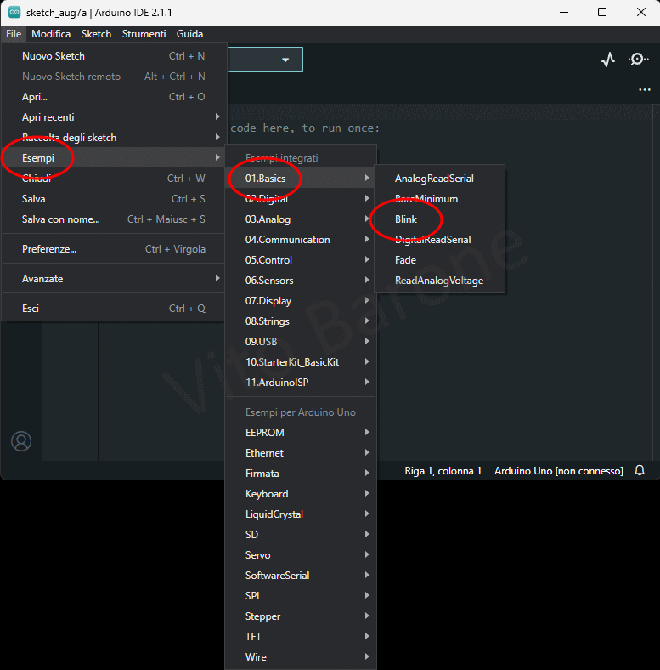Expand Apri recenti submenu
This screenshot has width=660, height=670.
pos(114,117)
